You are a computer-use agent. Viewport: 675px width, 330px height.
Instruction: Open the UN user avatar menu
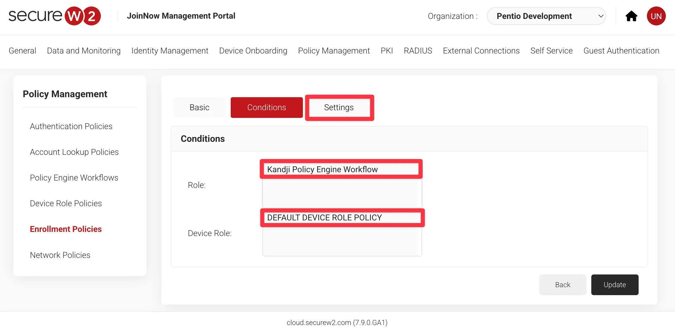click(x=656, y=16)
